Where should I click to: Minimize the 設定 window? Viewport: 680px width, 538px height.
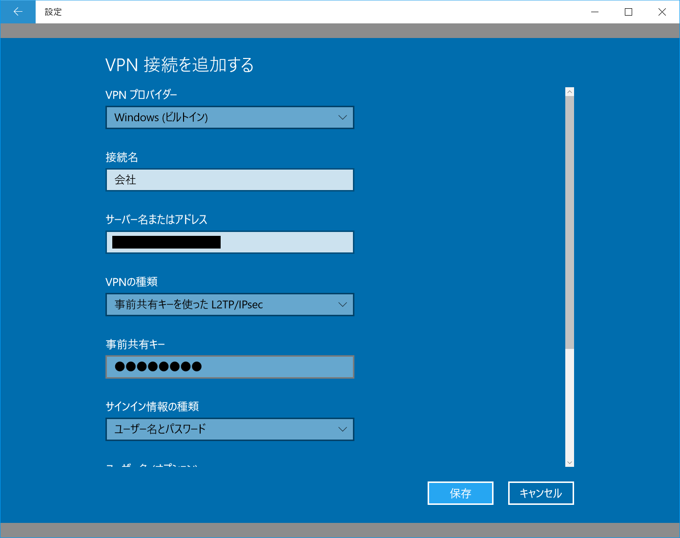[x=595, y=12]
